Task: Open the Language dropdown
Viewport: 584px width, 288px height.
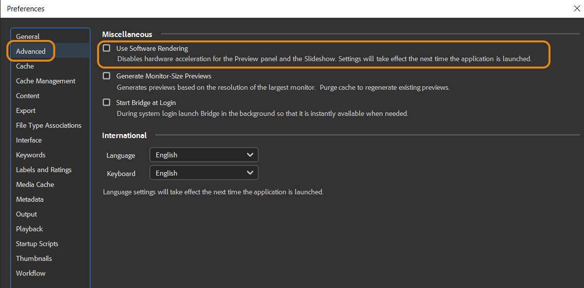Action: coord(204,154)
